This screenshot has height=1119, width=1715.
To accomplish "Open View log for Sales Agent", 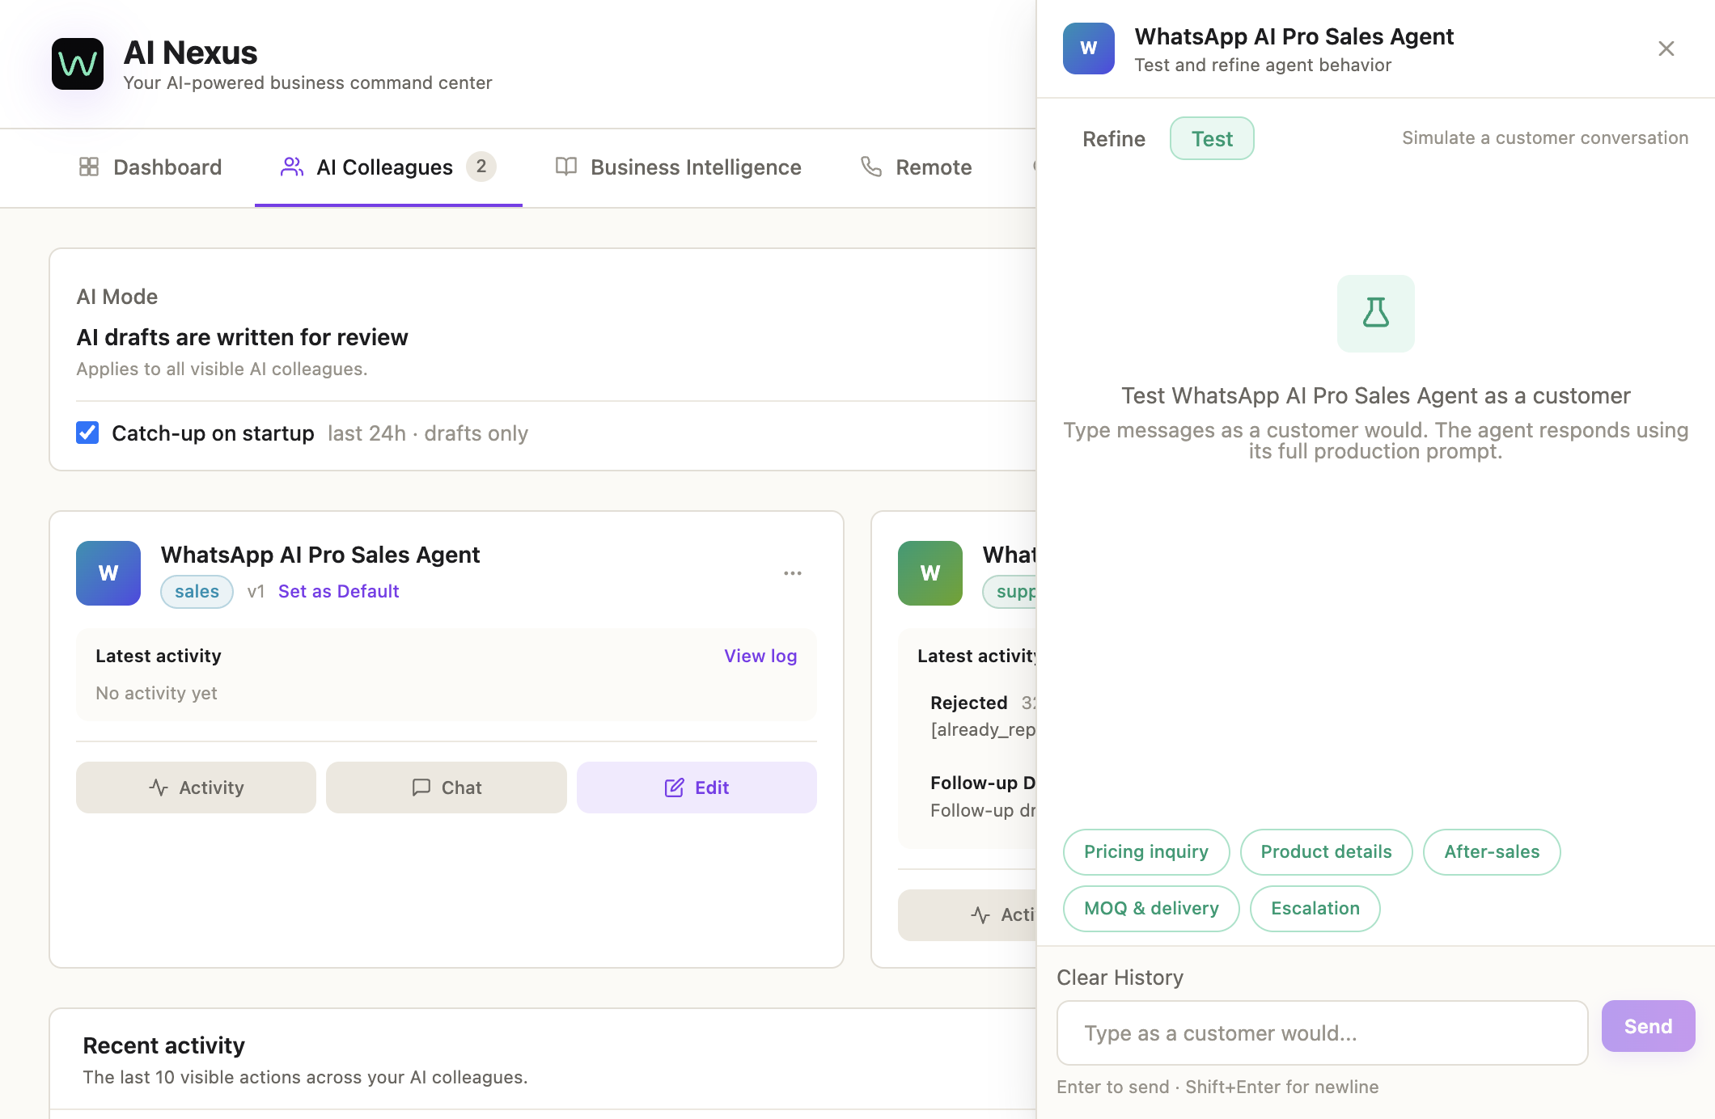I will point(760,656).
